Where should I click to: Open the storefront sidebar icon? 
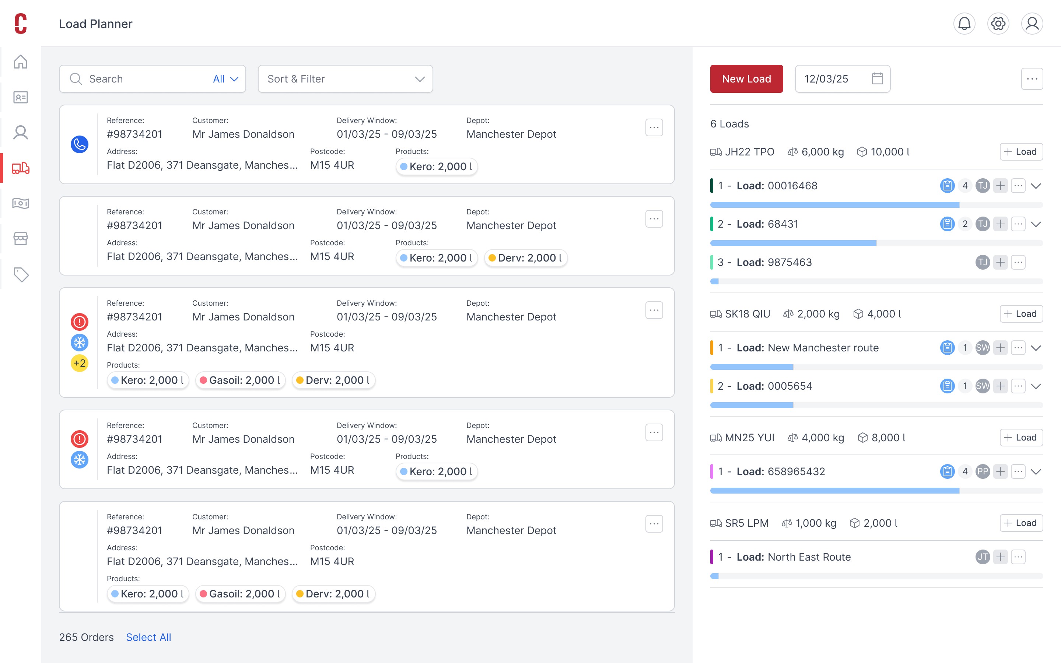coord(21,239)
